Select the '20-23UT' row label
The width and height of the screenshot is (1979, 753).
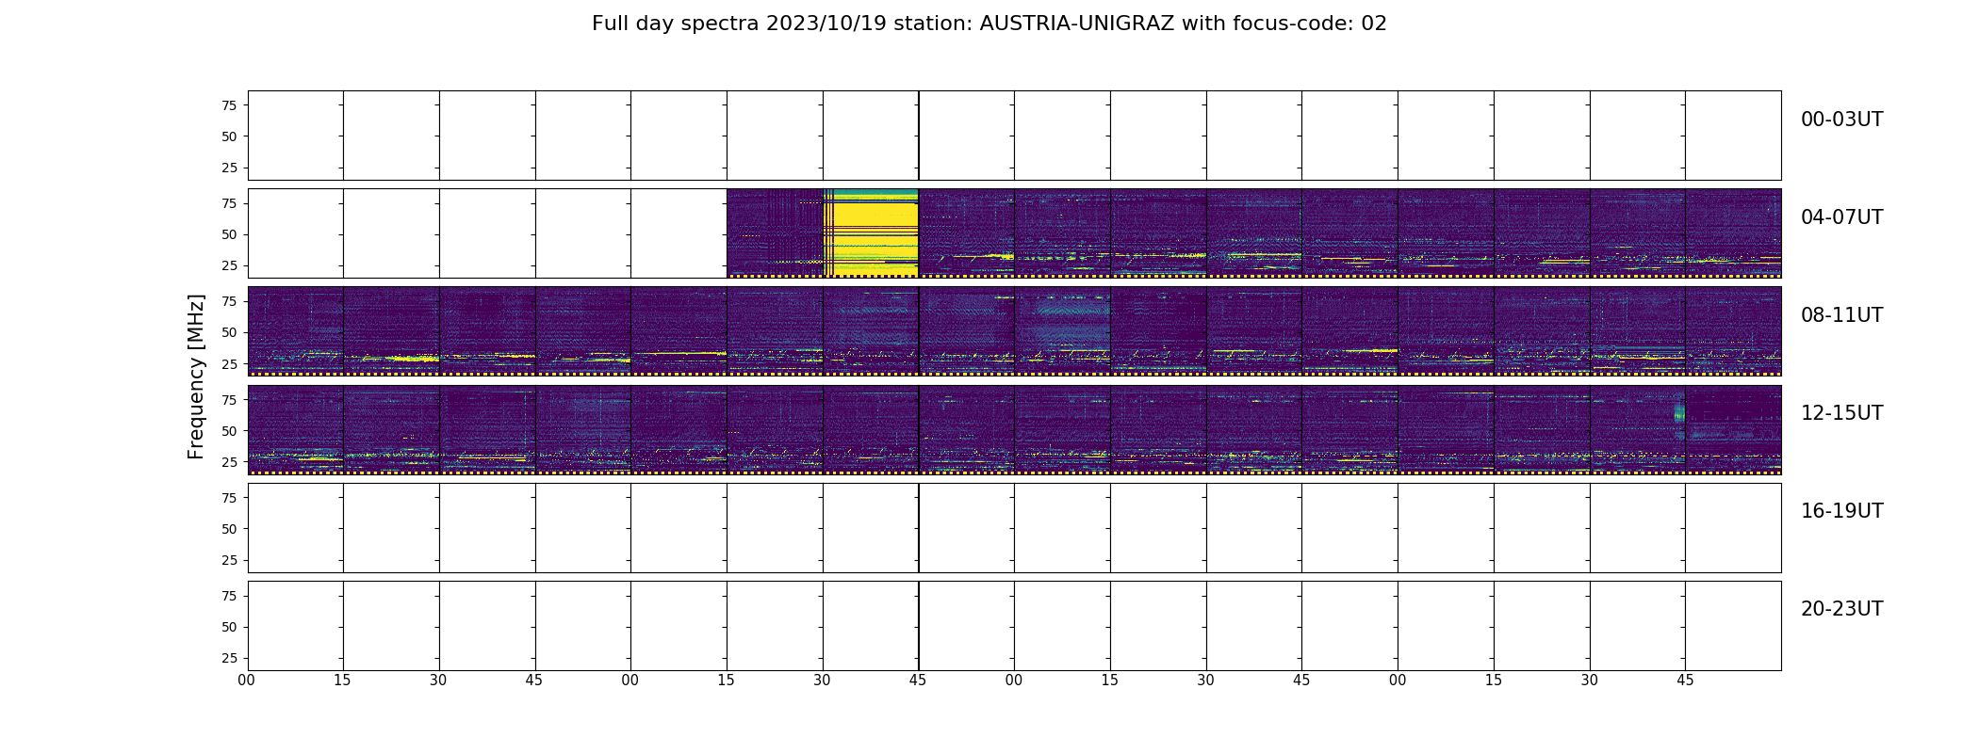(x=1841, y=609)
